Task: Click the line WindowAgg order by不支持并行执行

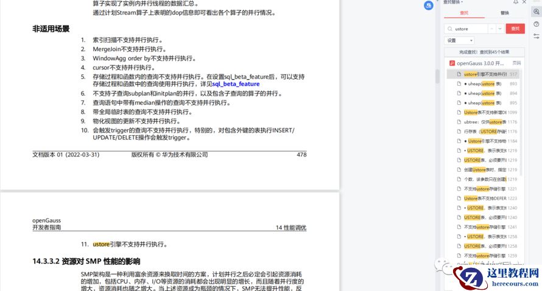Action: click(144, 58)
